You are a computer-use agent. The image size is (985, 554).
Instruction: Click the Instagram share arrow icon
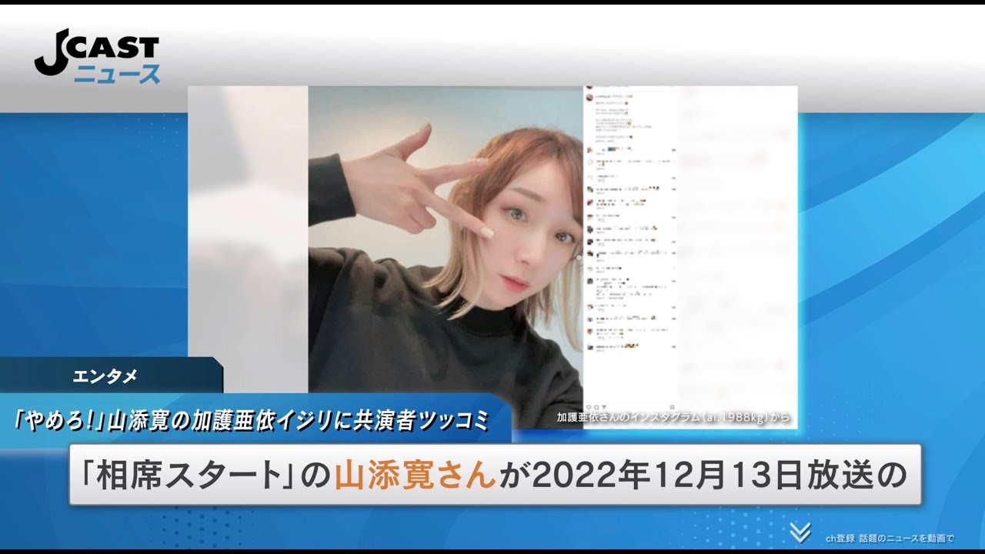[603, 406]
